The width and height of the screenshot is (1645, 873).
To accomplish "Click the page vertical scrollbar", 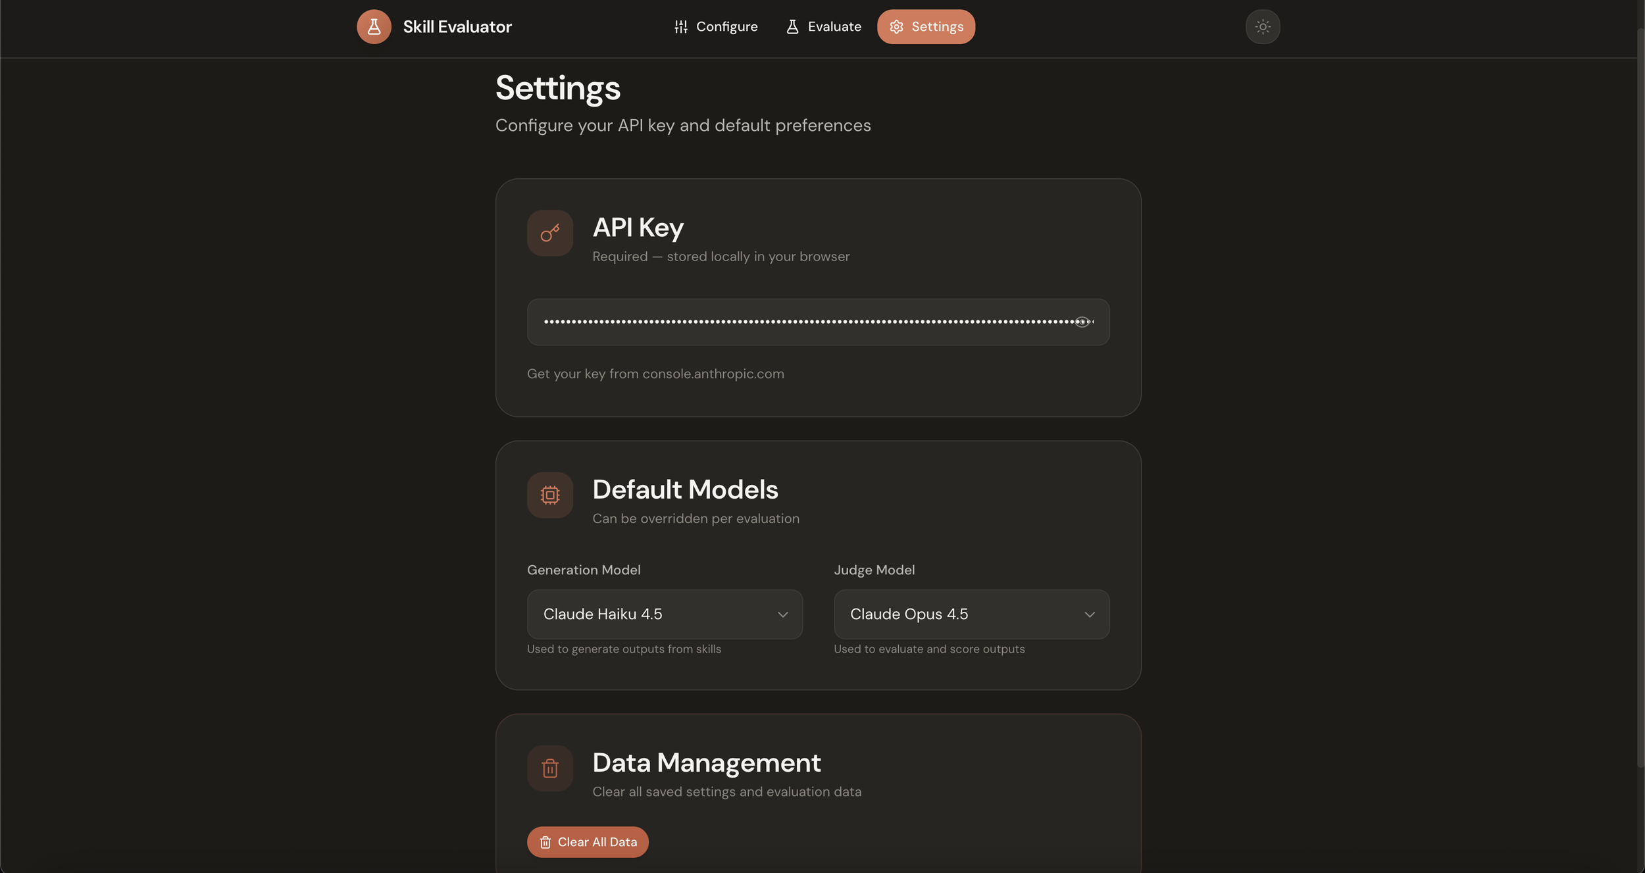I will [x=1640, y=395].
